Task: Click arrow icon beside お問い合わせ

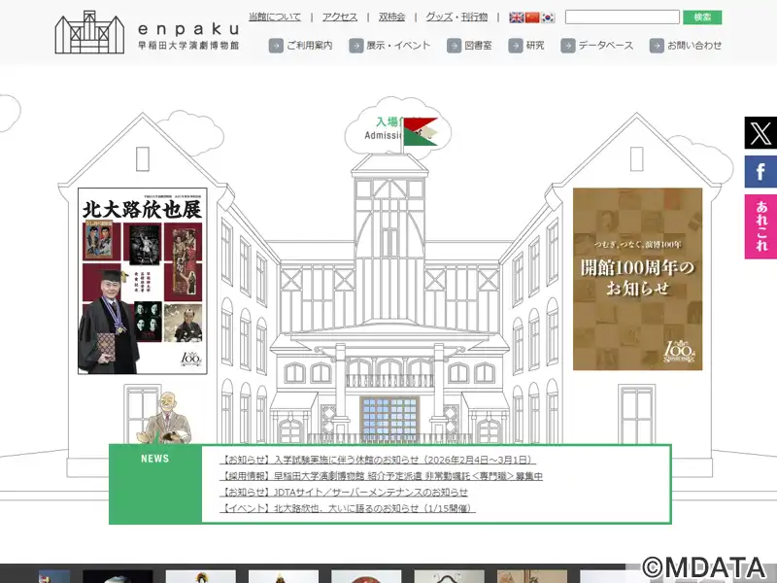Action: 657,46
